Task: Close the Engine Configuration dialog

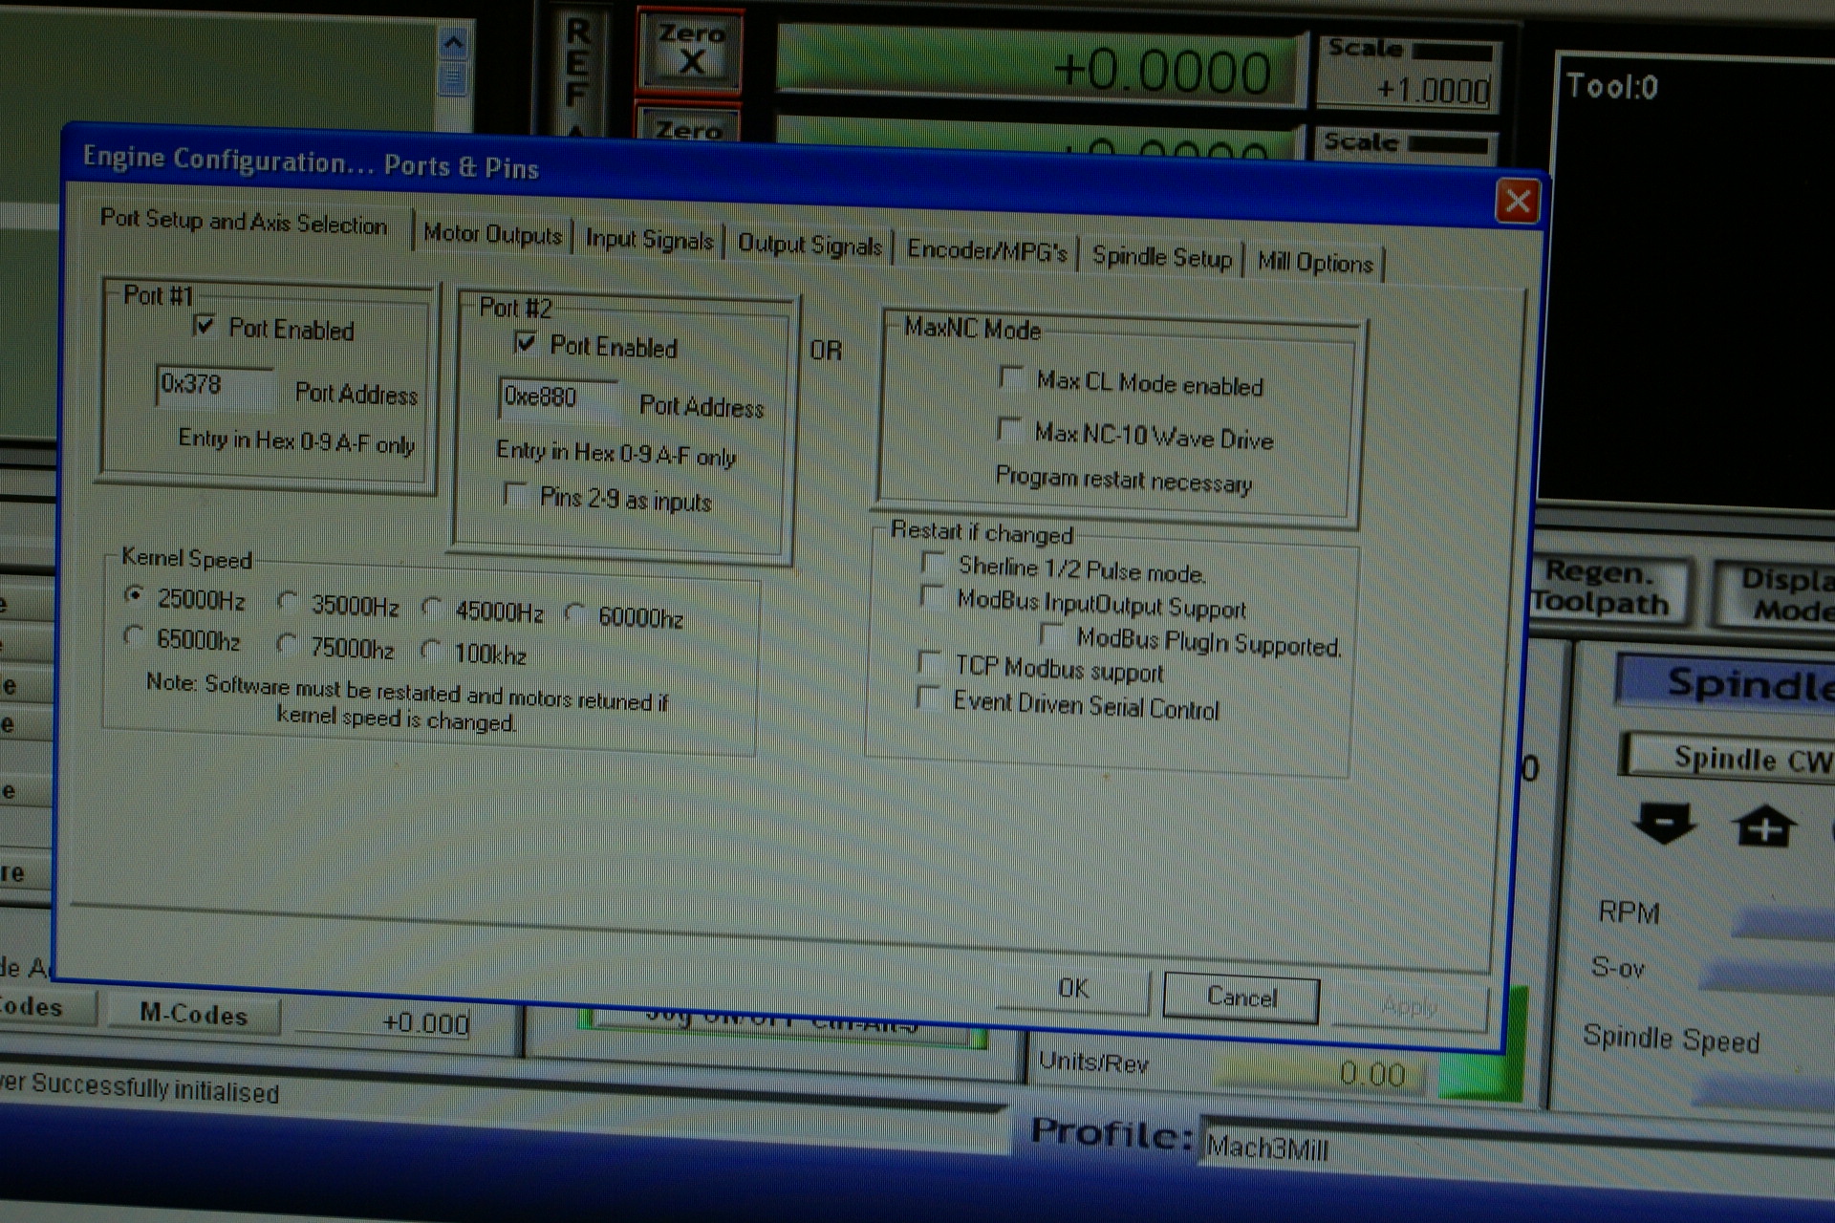Action: [x=1517, y=202]
